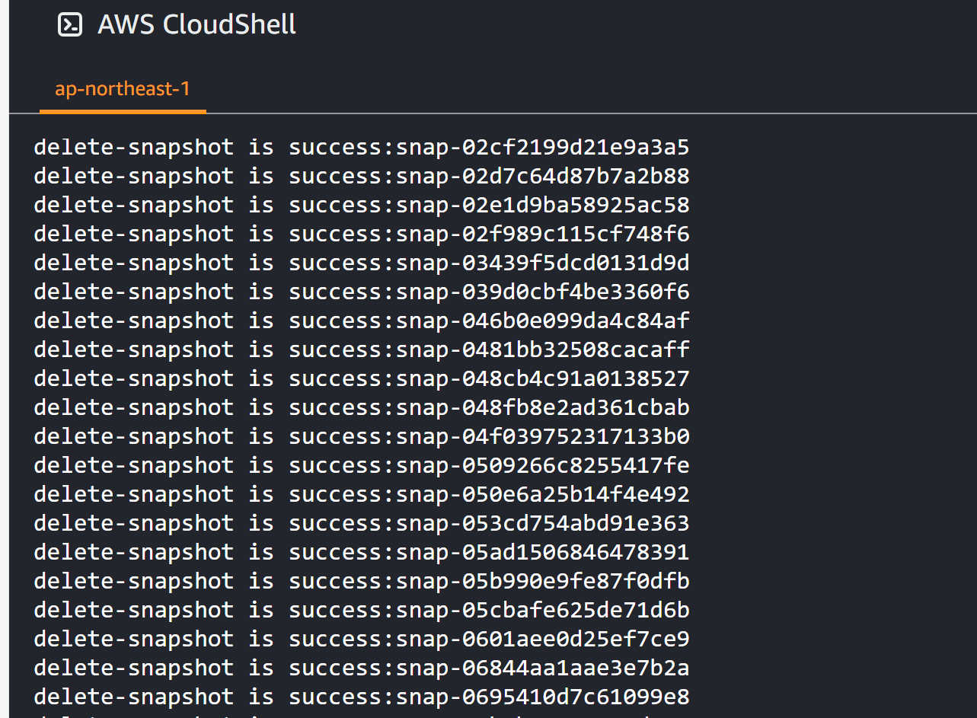
Task: Click snapshot ID snap-0481bb32508cacaff
Action: coord(542,349)
